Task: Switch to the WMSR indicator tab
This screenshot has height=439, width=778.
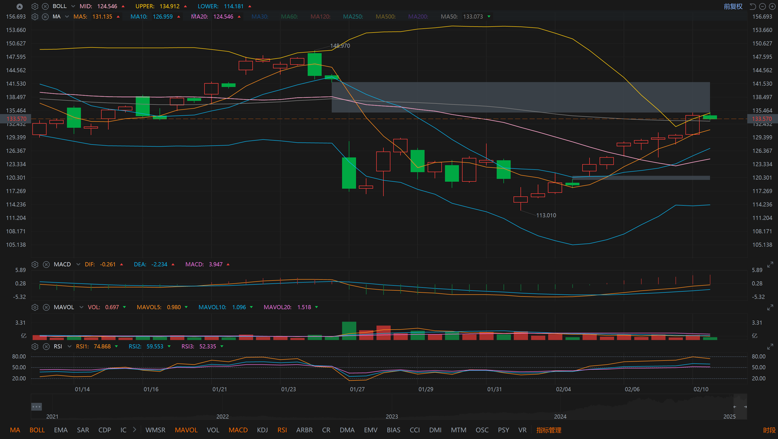Action: pyautogui.click(x=155, y=430)
